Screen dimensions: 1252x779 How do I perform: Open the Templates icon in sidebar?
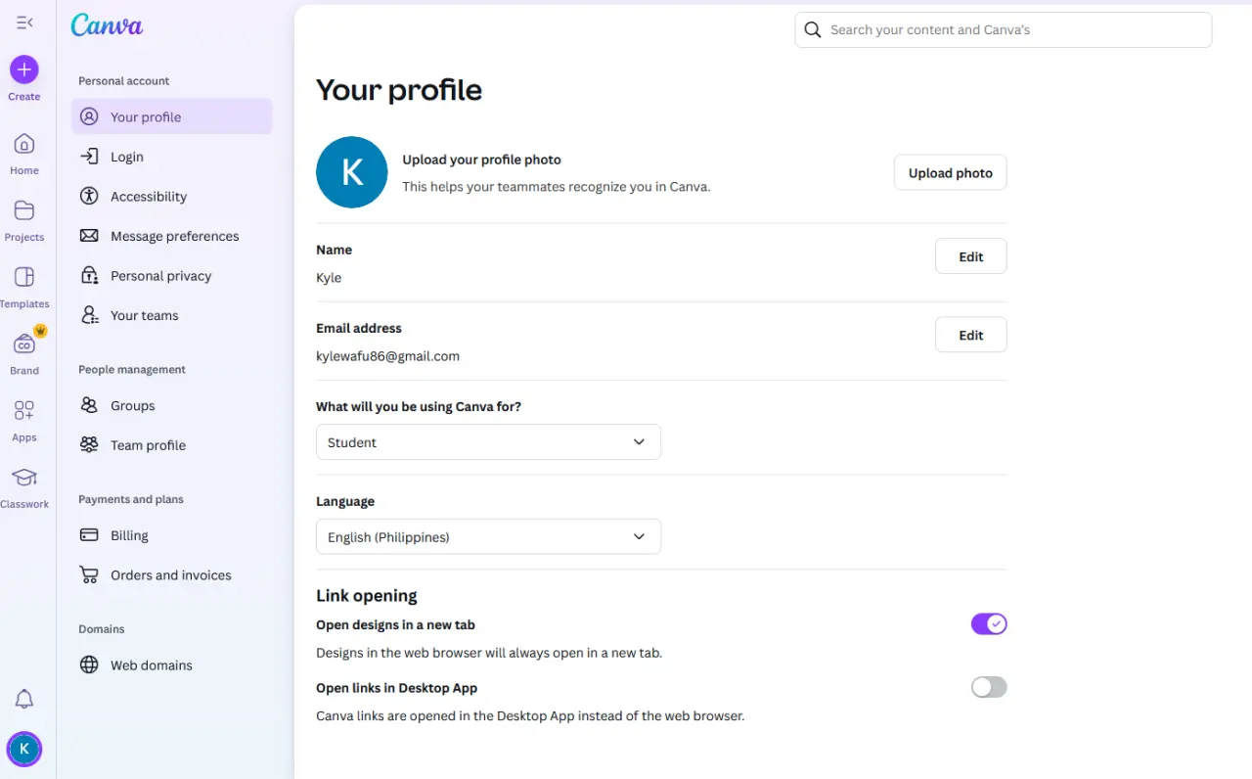(24, 277)
